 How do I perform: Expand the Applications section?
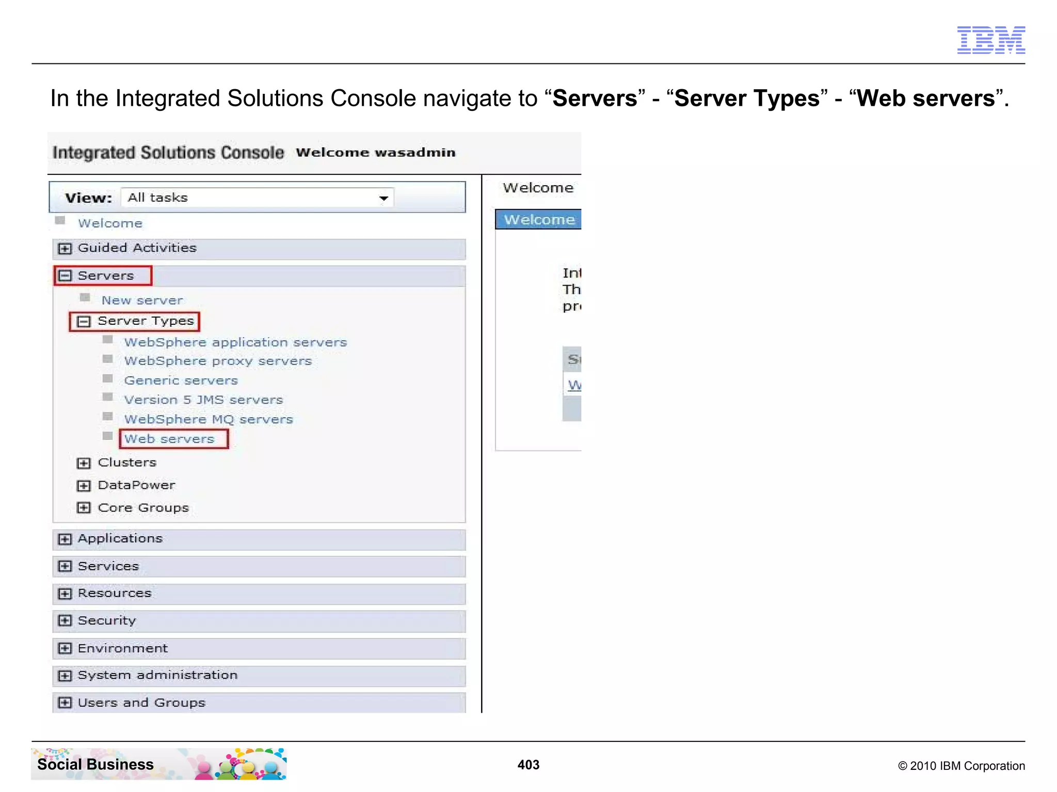pos(65,539)
